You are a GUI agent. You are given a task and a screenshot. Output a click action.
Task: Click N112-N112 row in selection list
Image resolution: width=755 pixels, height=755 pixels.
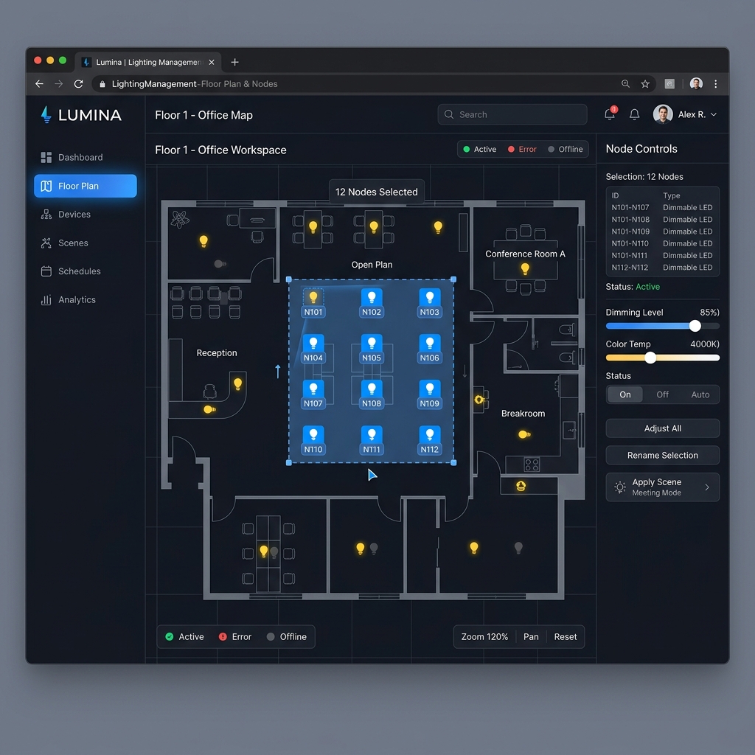[662, 267]
